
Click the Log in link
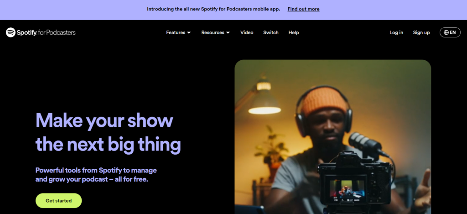coord(396,32)
